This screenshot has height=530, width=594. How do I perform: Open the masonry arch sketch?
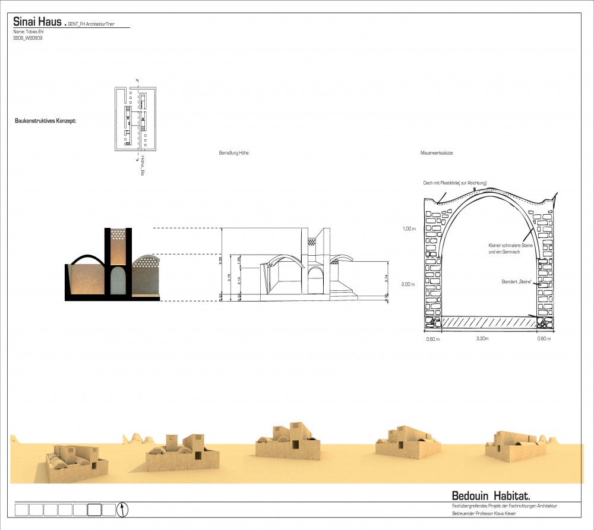point(490,259)
